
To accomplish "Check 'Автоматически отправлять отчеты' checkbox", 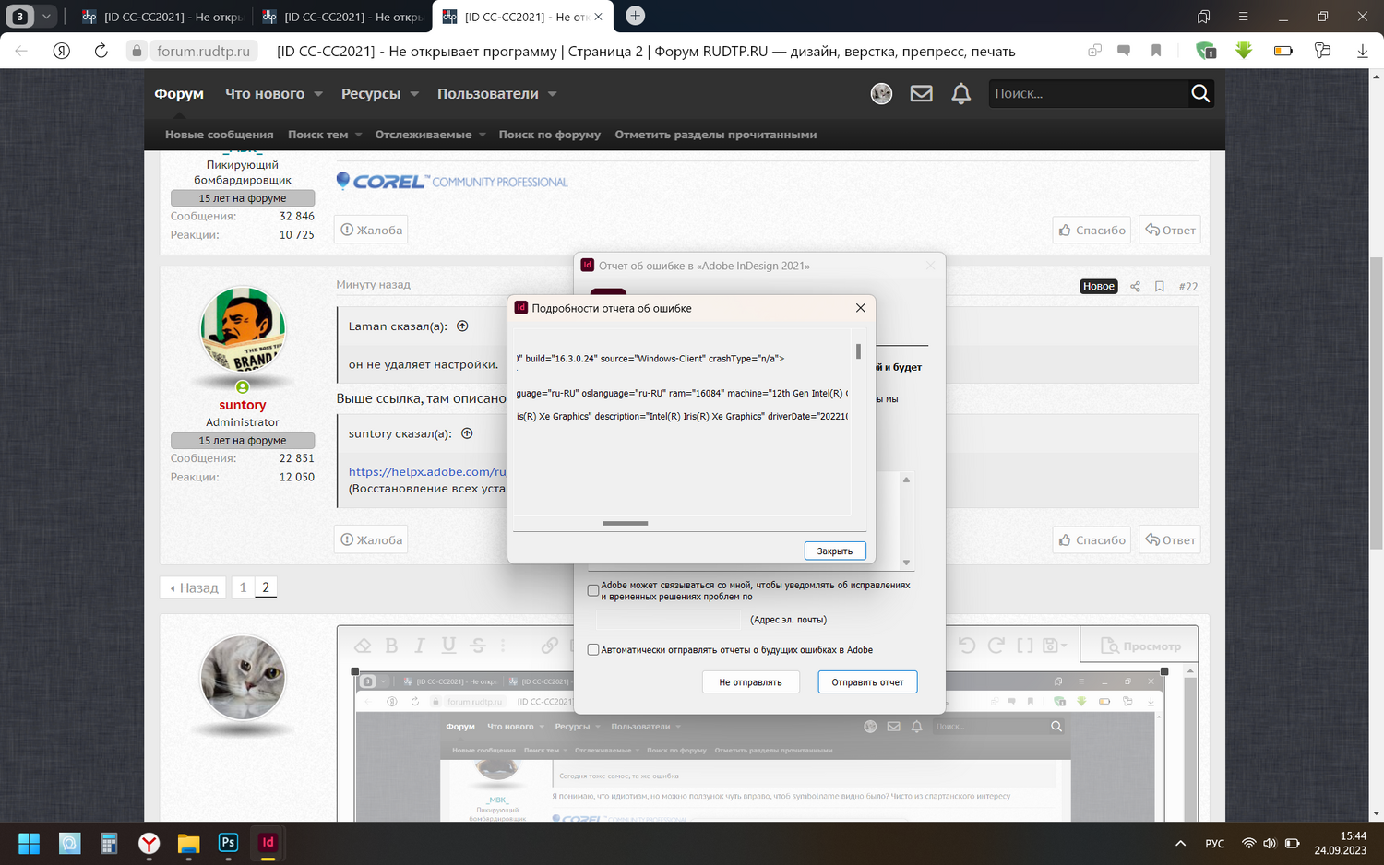I will (593, 649).
